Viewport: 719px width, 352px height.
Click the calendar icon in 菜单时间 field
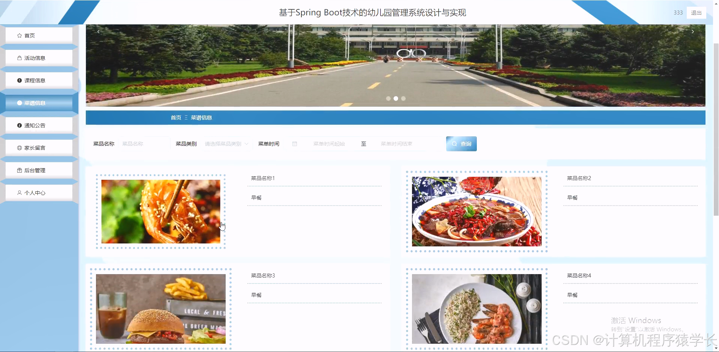coord(295,144)
